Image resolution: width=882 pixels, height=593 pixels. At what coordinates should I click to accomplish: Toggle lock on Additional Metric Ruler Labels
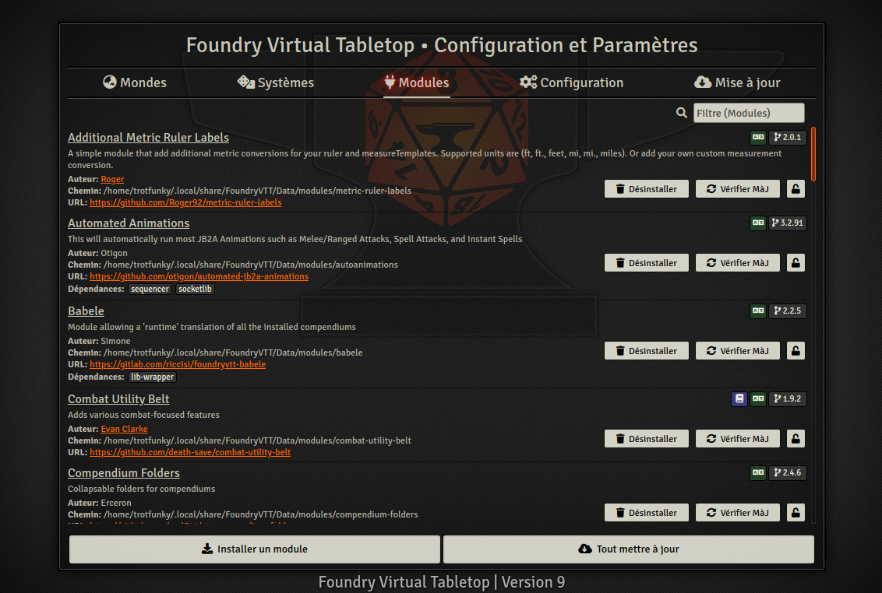click(x=796, y=189)
